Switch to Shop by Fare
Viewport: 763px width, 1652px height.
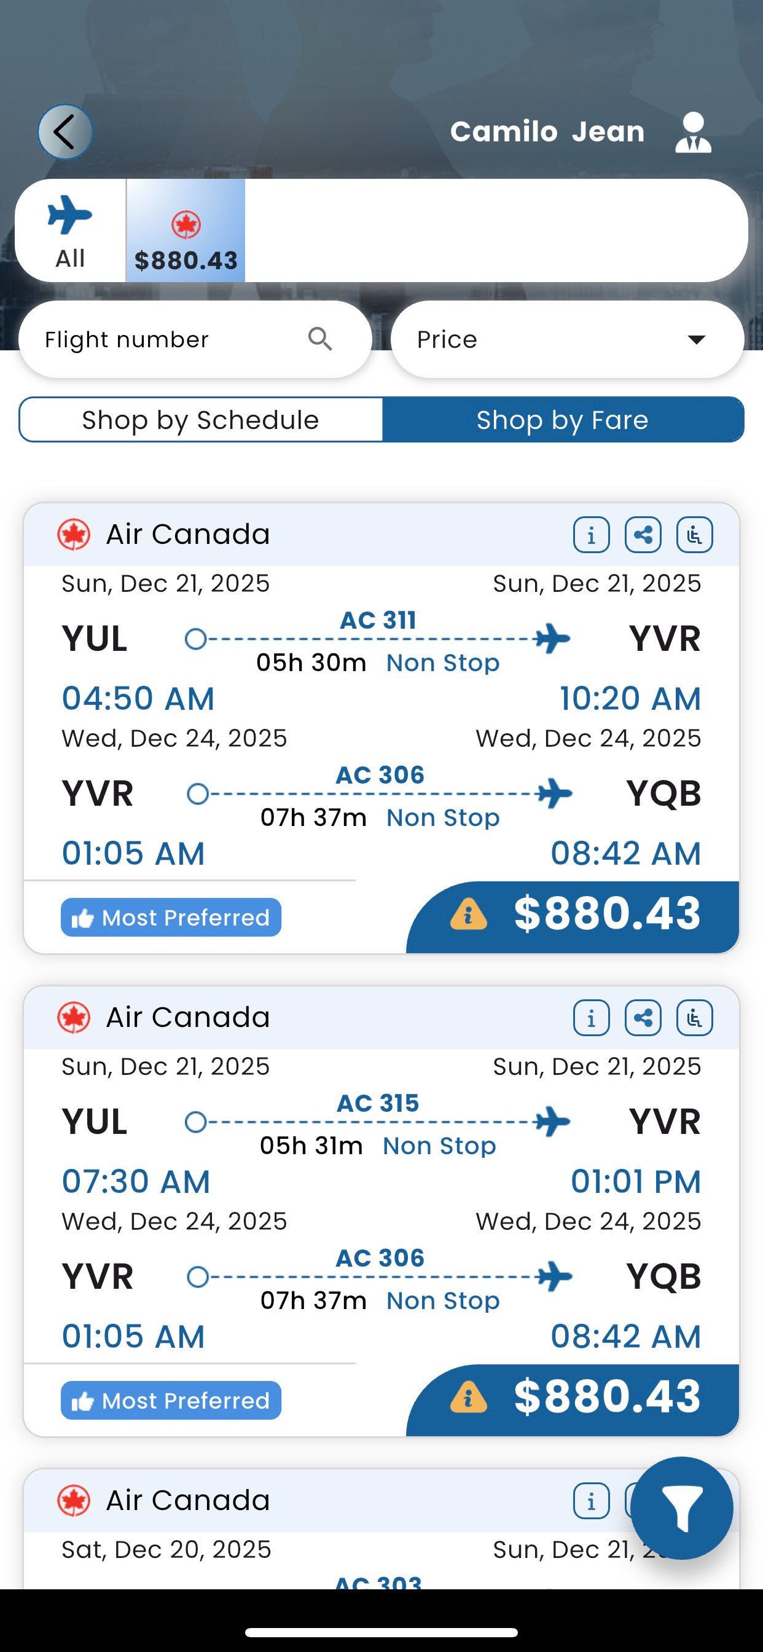tap(562, 420)
